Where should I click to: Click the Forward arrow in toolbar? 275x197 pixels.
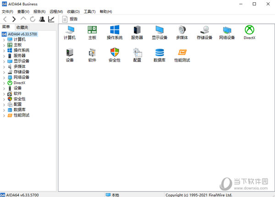point(14,19)
